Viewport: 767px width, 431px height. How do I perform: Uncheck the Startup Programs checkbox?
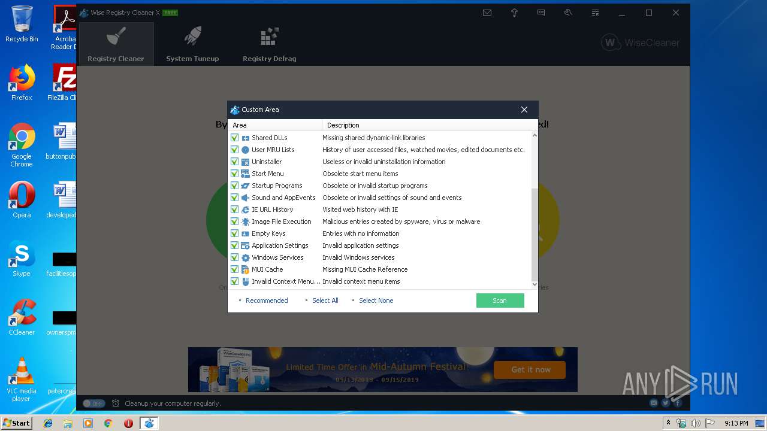[x=235, y=186]
